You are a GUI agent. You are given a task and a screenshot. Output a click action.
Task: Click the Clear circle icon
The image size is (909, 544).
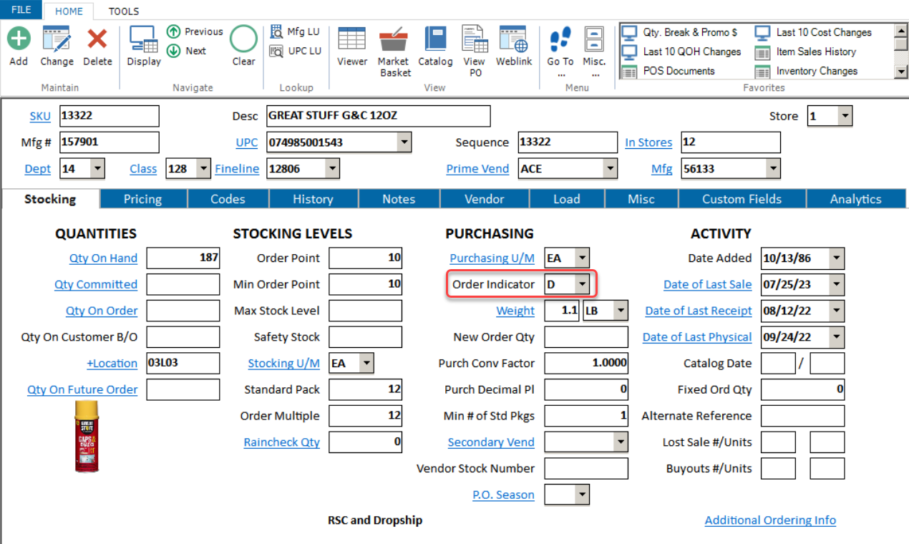(244, 38)
